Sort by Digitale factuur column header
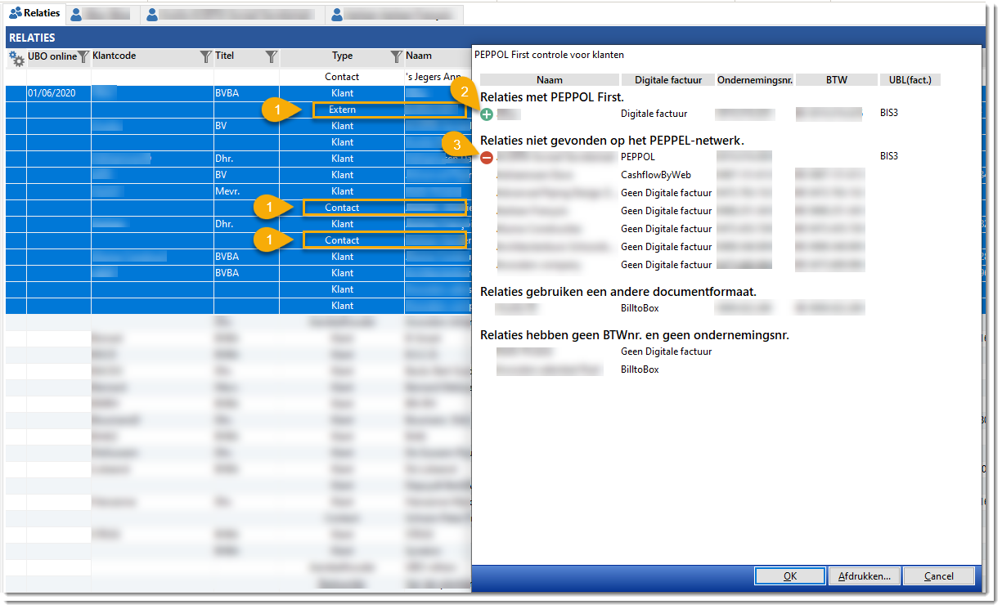This screenshot has width=1002, height=609. 667,80
